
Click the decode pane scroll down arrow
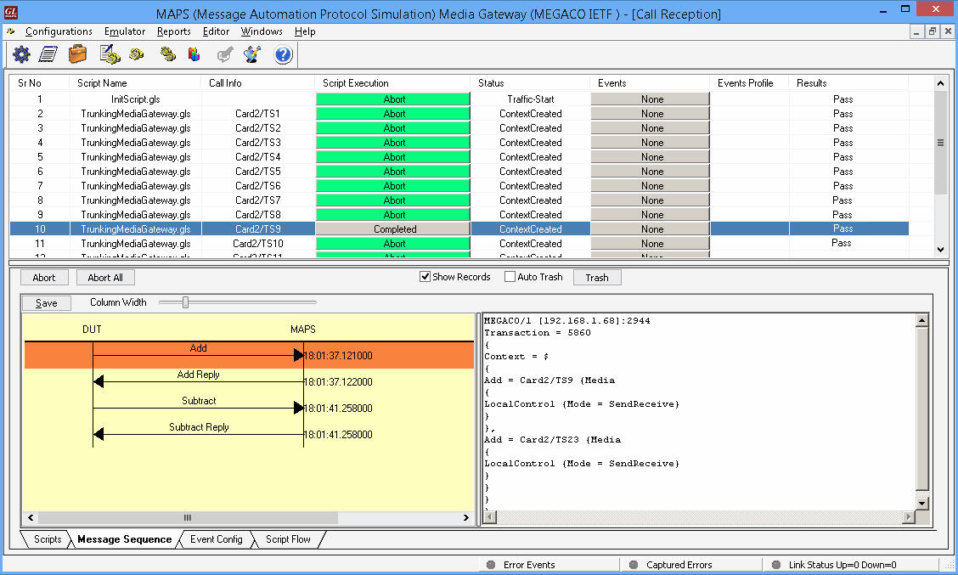click(x=922, y=503)
